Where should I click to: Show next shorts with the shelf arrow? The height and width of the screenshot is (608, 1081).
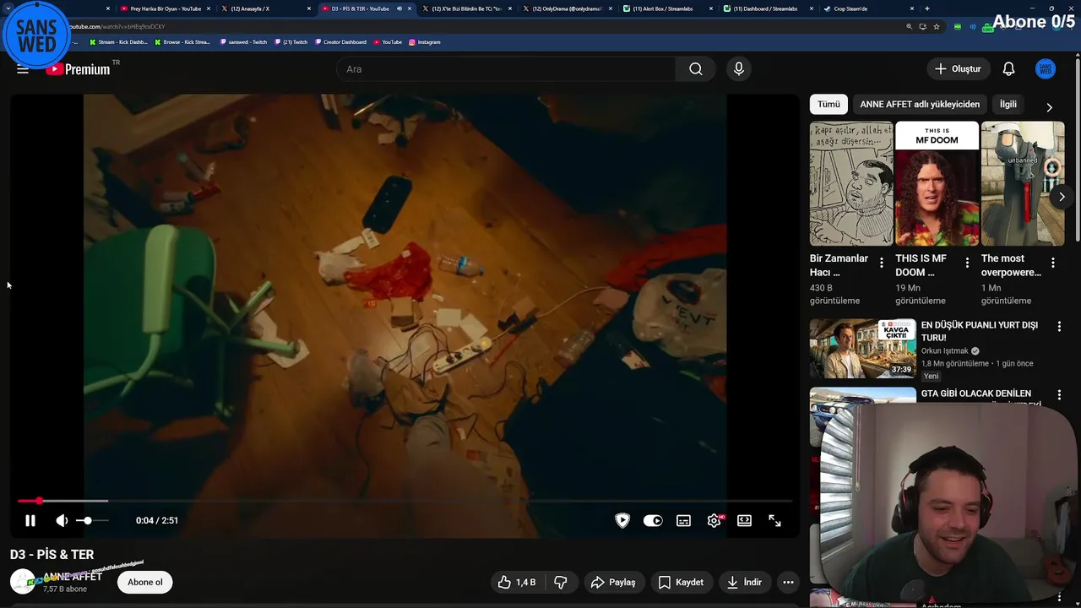click(x=1062, y=197)
